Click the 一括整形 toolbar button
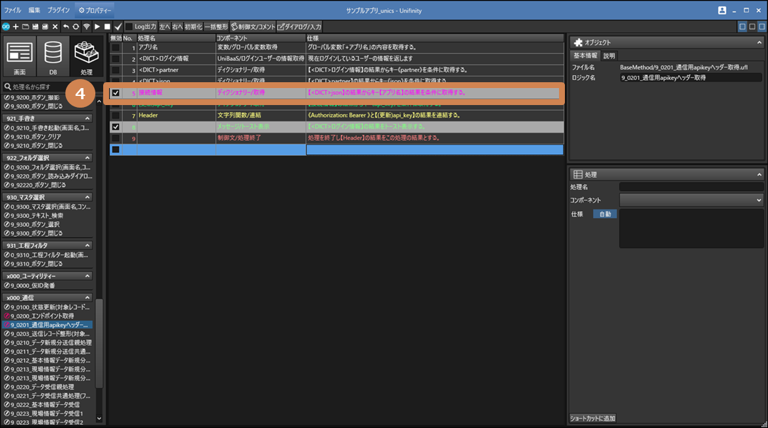 pyautogui.click(x=216, y=27)
